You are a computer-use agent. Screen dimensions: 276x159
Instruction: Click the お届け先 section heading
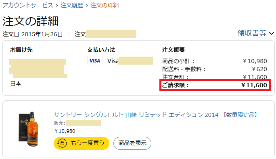21,50
